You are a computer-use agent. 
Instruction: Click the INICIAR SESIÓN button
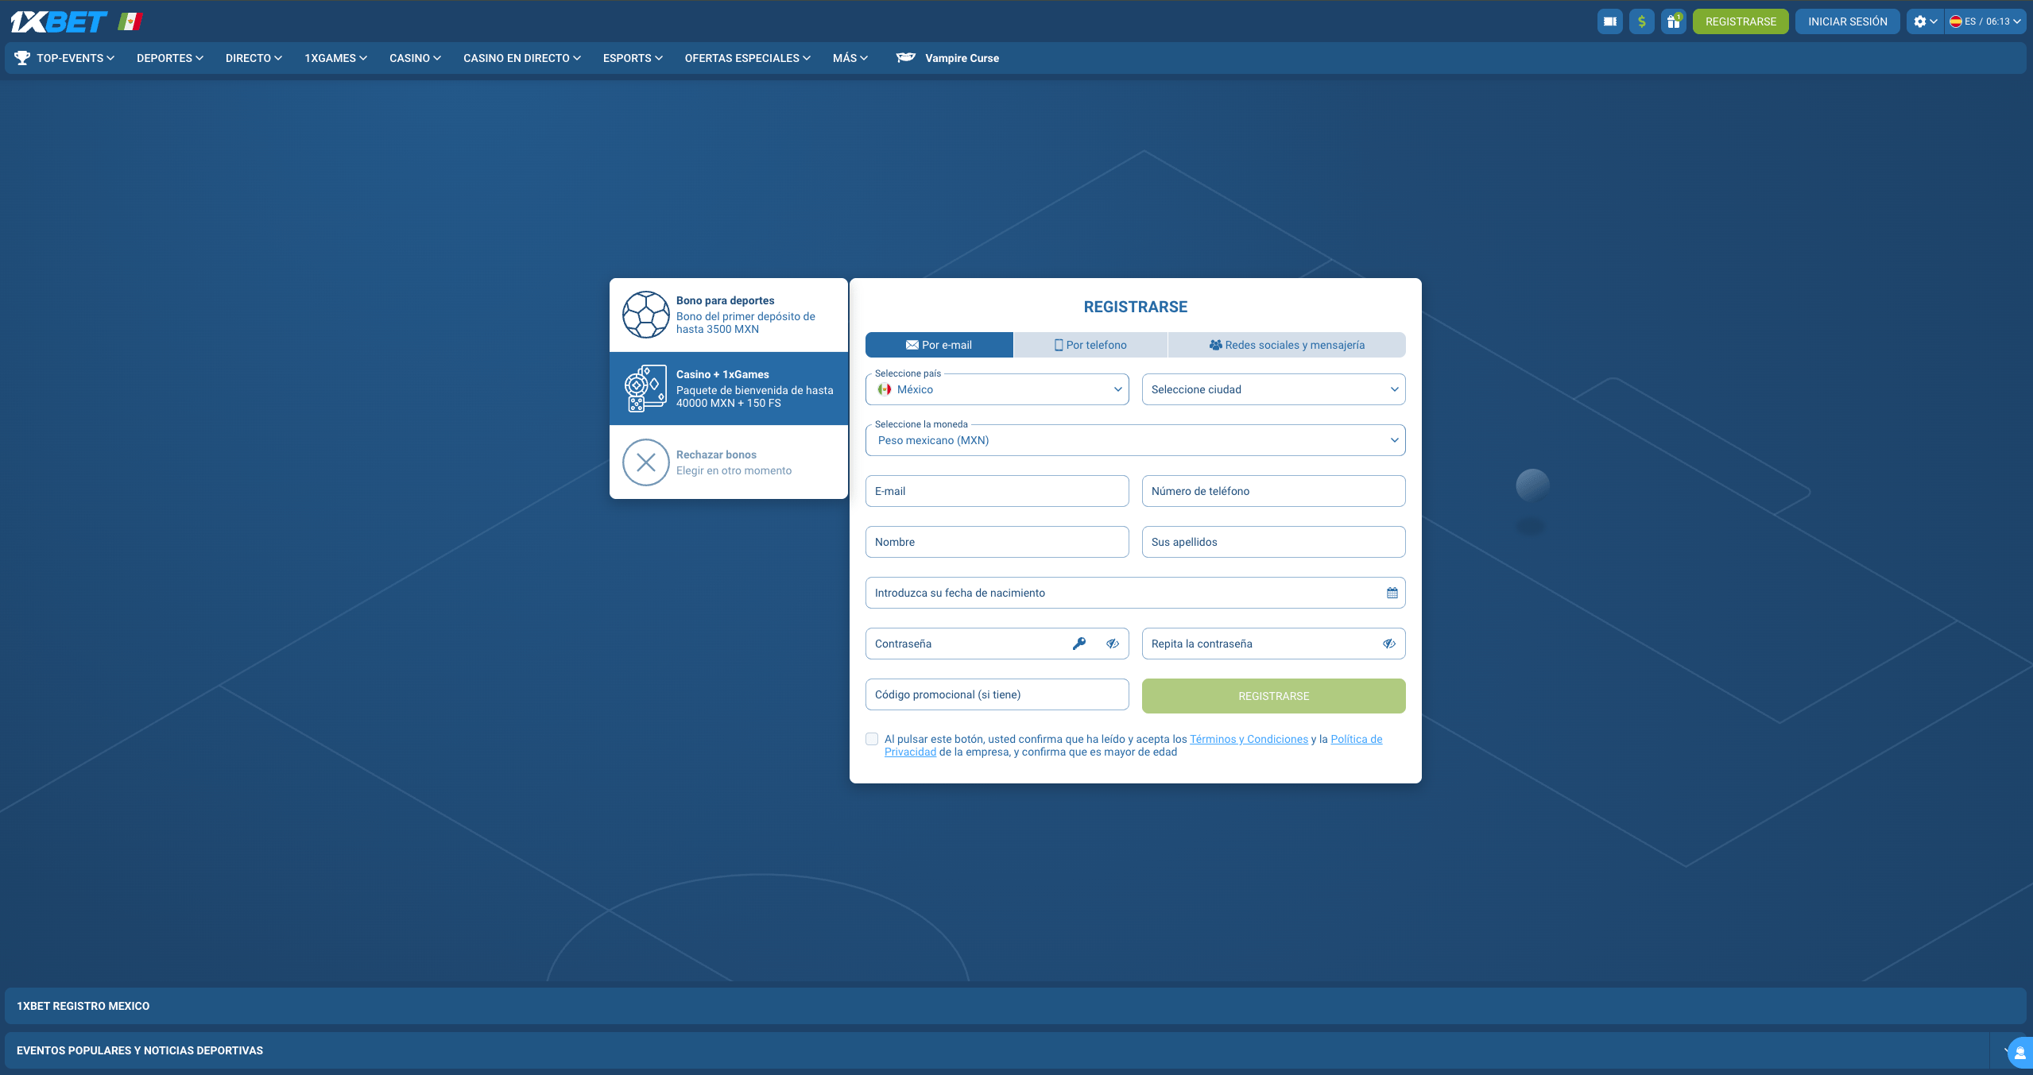tap(1847, 21)
